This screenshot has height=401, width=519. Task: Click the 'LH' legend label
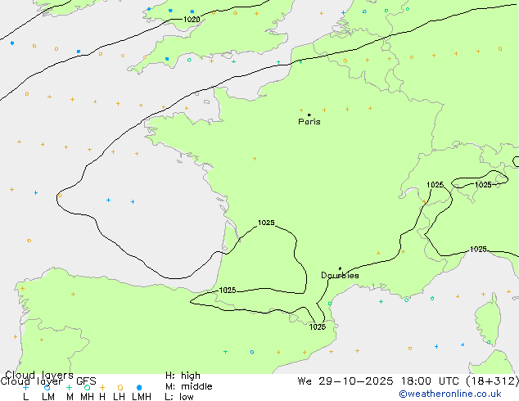(x=120, y=397)
